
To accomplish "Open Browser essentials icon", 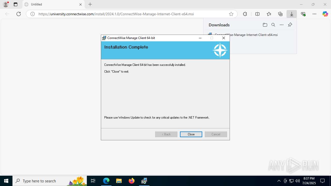I will point(303,14).
